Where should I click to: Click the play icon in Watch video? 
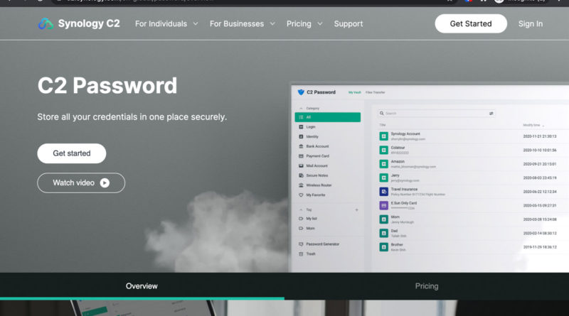click(105, 182)
